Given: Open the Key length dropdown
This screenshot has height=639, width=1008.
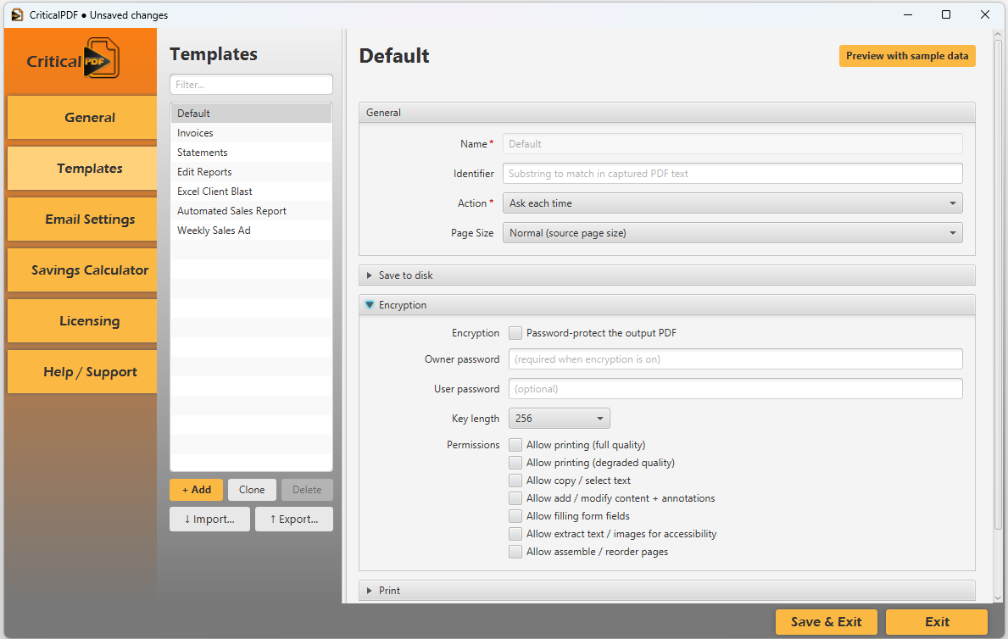Looking at the screenshot, I should pos(559,419).
